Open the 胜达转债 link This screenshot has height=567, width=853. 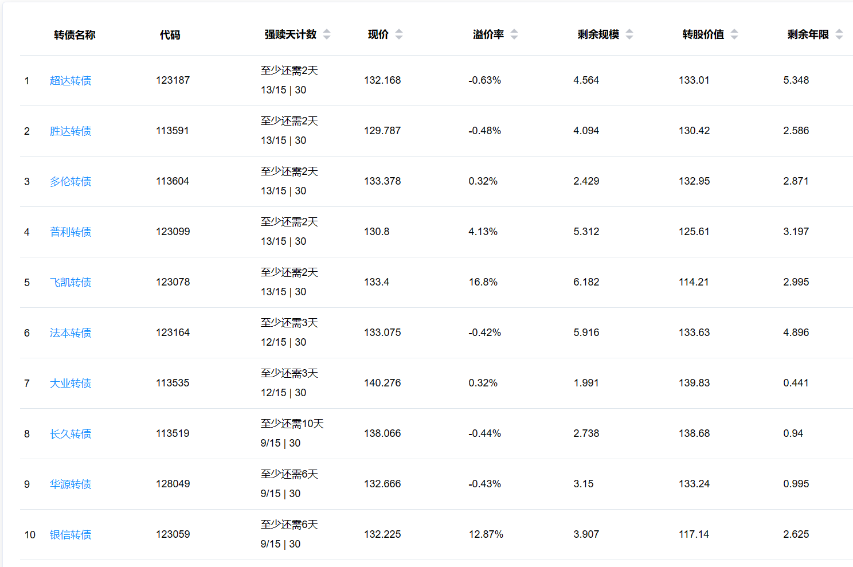pos(71,131)
